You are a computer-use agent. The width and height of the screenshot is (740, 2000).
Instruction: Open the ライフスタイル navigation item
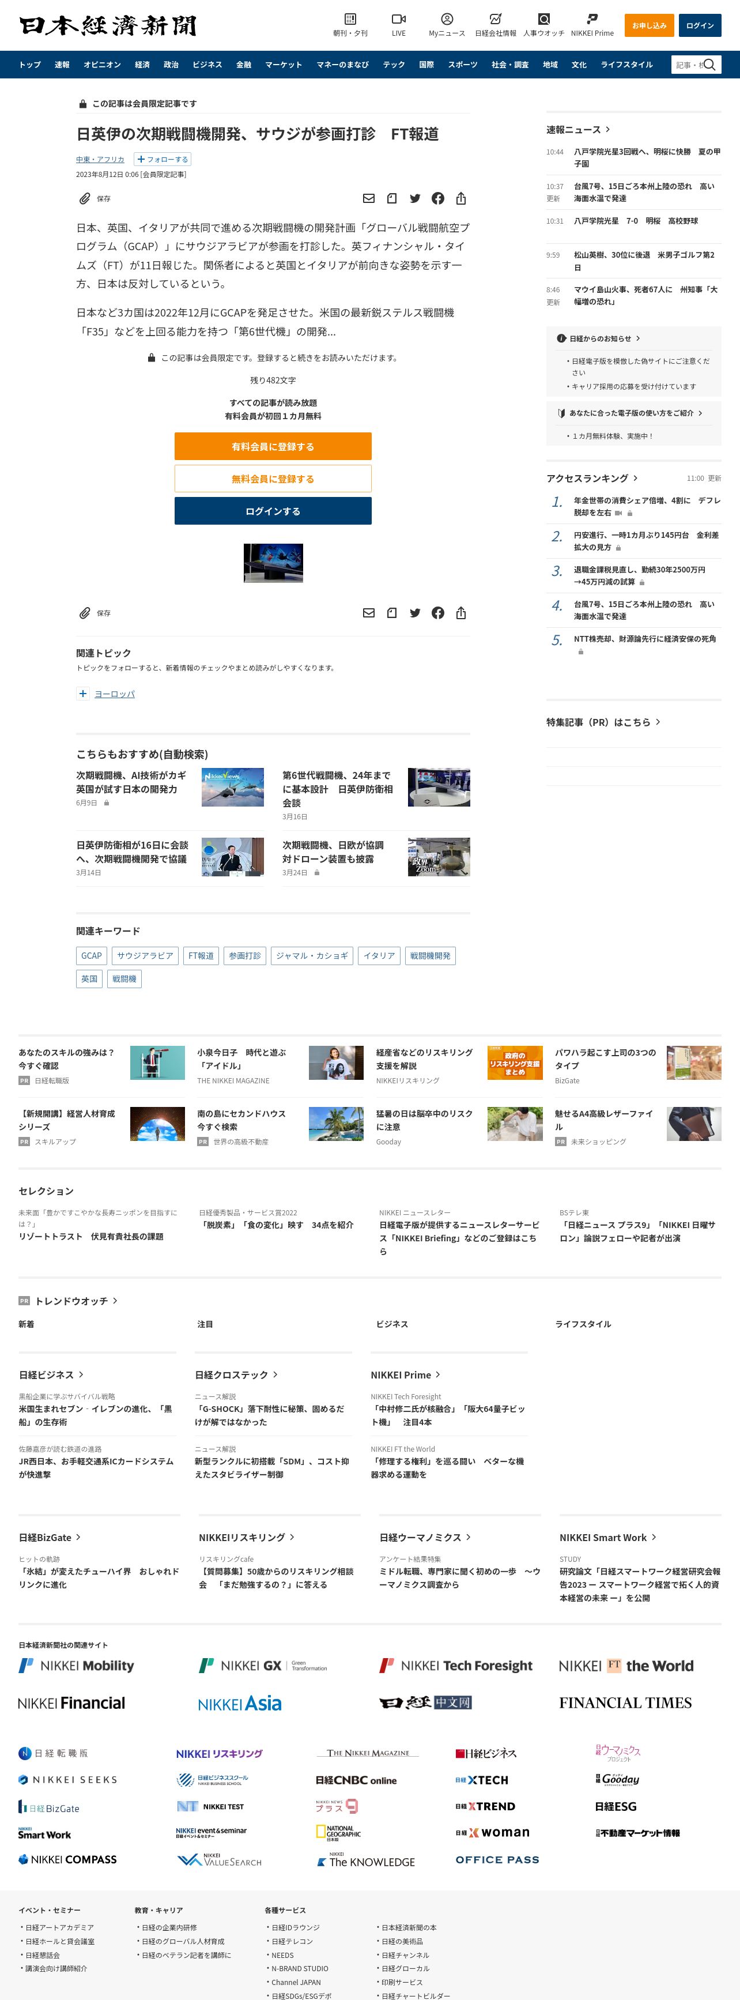coord(626,65)
